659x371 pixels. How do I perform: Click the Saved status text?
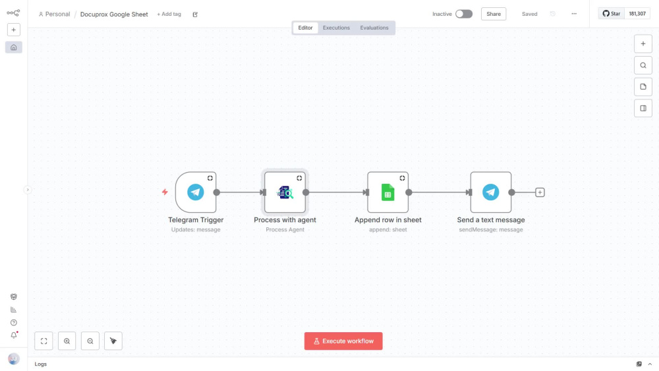[x=530, y=14]
